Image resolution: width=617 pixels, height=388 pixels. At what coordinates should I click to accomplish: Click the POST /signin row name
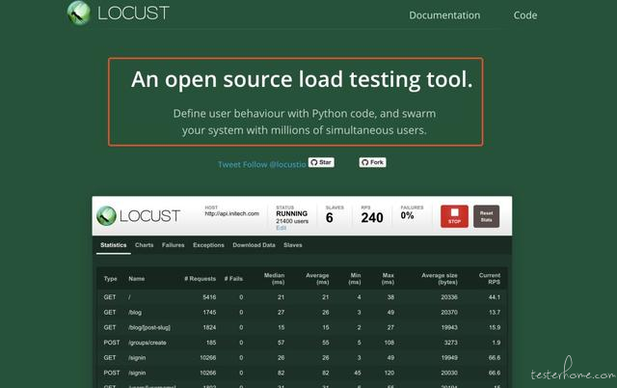[x=137, y=373]
